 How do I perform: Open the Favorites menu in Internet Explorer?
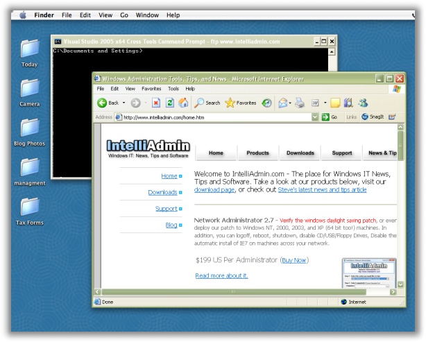coord(151,89)
